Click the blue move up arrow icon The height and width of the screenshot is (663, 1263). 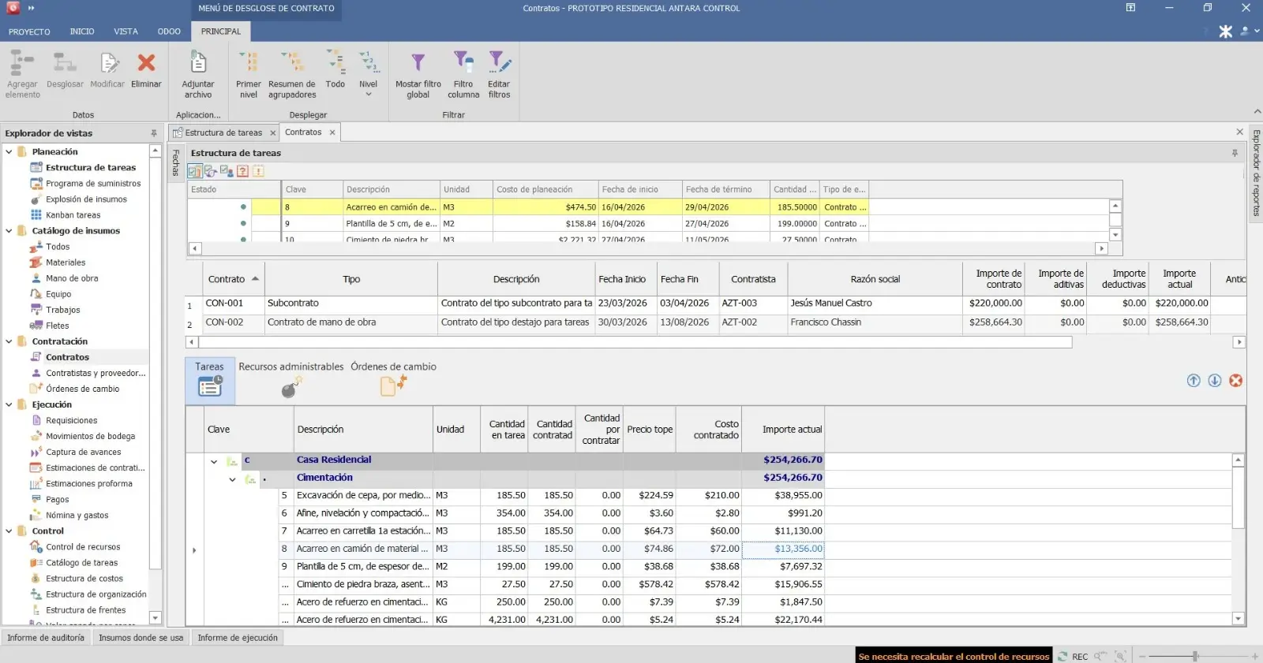[1194, 381]
